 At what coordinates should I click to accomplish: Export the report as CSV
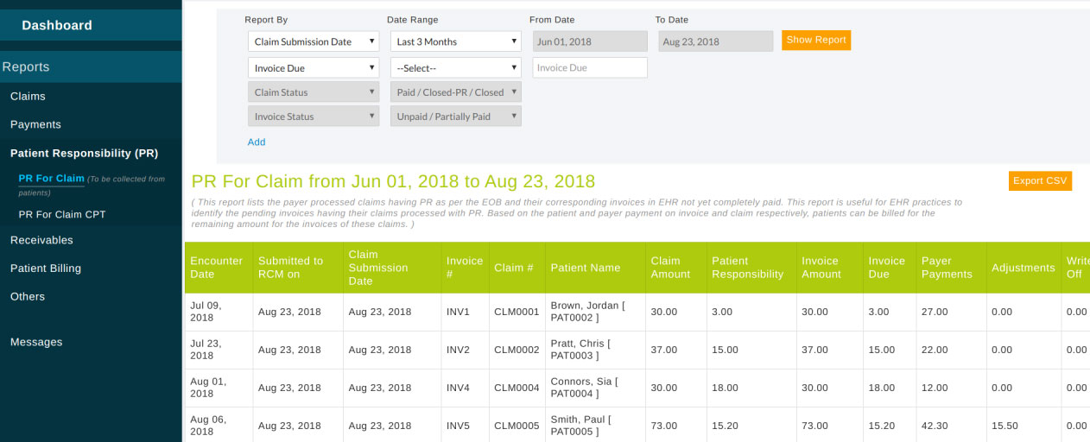[1040, 181]
